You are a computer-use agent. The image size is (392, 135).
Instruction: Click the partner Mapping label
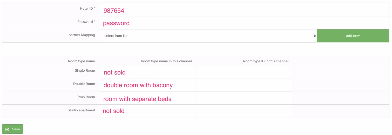pyautogui.click(x=82, y=35)
